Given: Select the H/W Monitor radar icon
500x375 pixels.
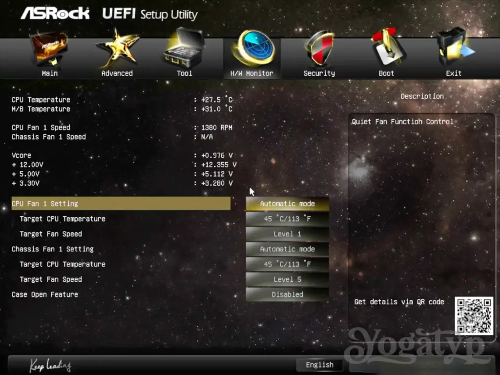Looking at the screenshot, I should [x=253, y=48].
